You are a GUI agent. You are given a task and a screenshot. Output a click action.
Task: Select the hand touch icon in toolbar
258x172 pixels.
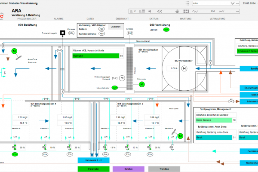click(x=177, y=11)
